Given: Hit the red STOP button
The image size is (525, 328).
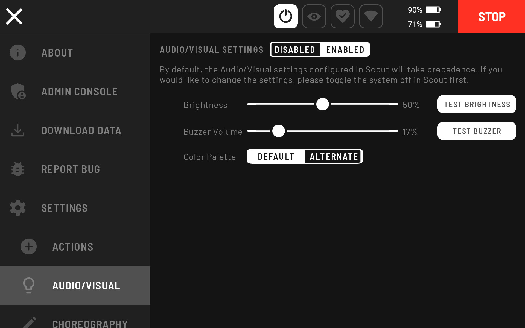Looking at the screenshot, I should point(491,16).
